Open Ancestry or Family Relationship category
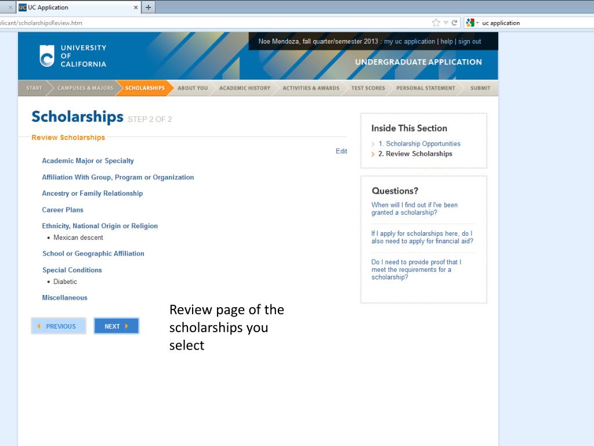 tap(92, 193)
